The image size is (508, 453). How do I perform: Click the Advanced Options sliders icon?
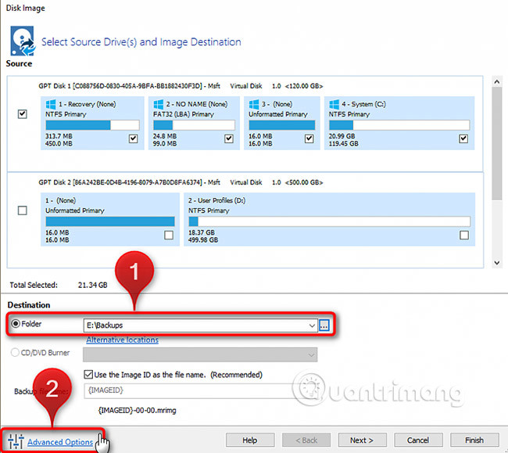pyautogui.click(x=16, y=441)
